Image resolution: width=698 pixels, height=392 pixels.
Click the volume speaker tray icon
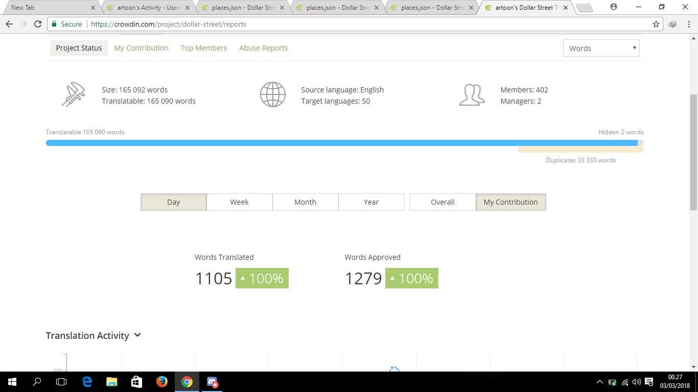[637, 382]
